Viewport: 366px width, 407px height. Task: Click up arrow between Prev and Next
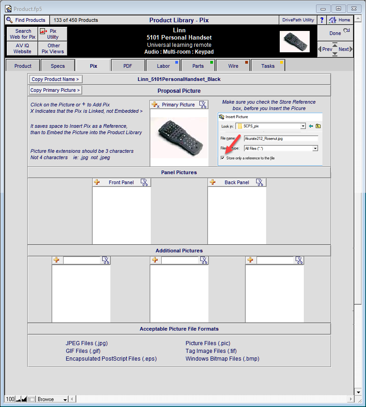[x=335, y=45]
